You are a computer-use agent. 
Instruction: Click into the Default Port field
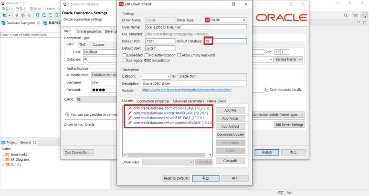tap(160, 41)
